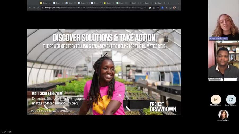
Task: Click the blue Z extension icon
Action: tap(162, 8)
